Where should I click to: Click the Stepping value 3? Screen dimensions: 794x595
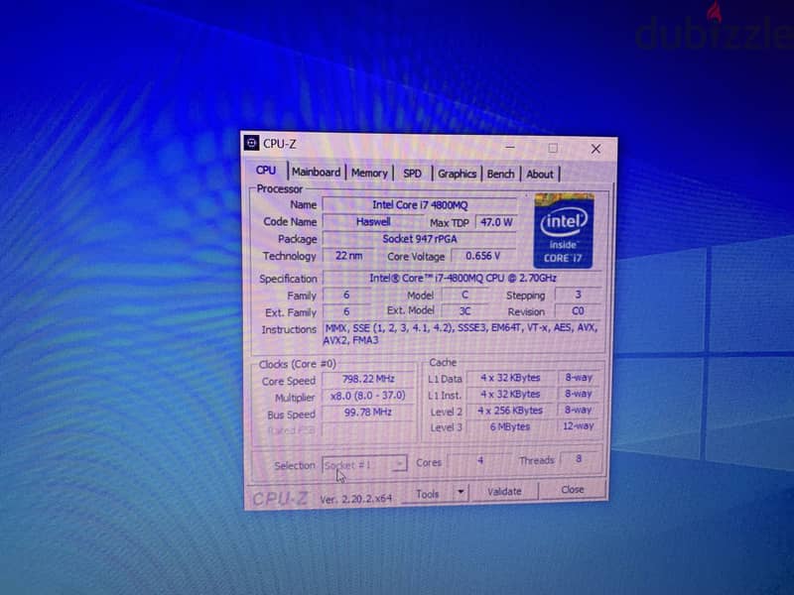click(x=578, y=295)
